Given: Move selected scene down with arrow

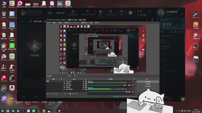Looking at the screenshot, I should pos(56,94).
